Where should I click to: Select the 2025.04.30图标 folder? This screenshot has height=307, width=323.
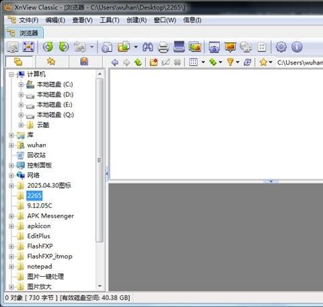click(49, 186)
